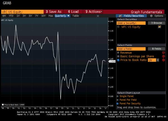Select the 5Y time range tab
This screenshot has height=121, width=168.
(x=31, y=16)
